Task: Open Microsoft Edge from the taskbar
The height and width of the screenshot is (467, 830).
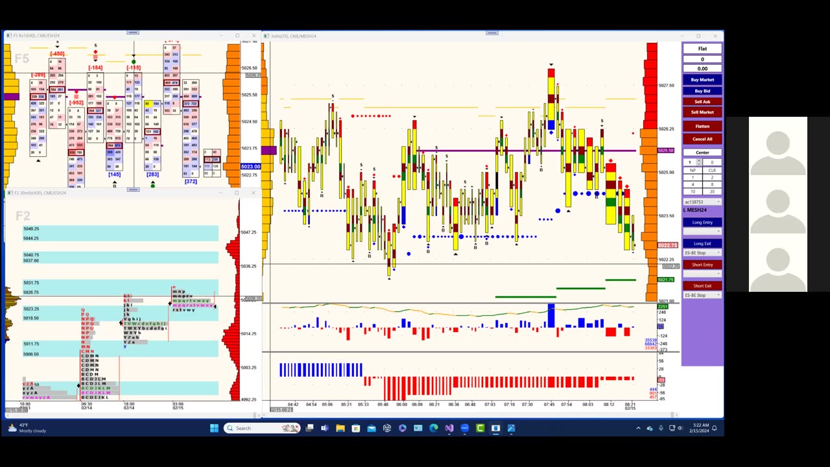Action: point(433,428)
